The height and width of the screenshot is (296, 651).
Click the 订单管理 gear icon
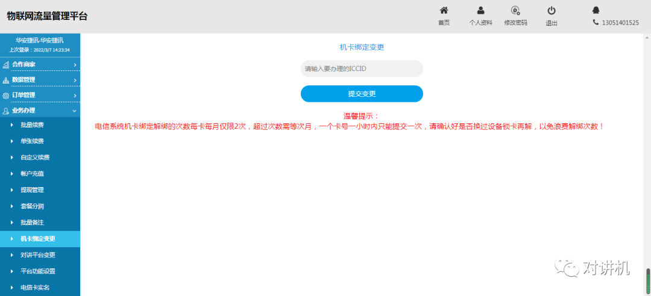[6, 95]
